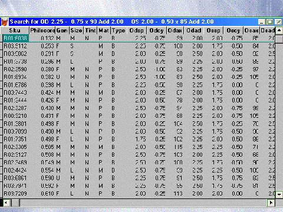Viewport: 283px width, 212px height.
Task: Click the Tint column header
Action: coord(90,31)
